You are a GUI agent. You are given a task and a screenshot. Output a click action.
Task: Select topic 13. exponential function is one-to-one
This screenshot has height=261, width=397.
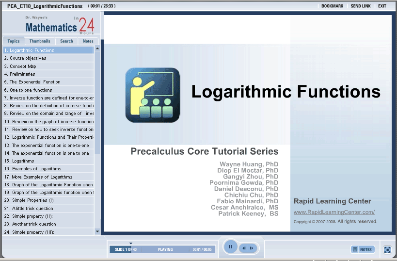coord(48,145)
